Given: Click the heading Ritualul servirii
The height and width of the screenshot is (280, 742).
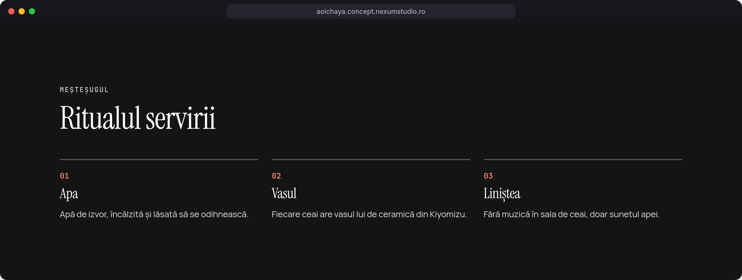Looking at the screenshot, I should click(137, 118).
